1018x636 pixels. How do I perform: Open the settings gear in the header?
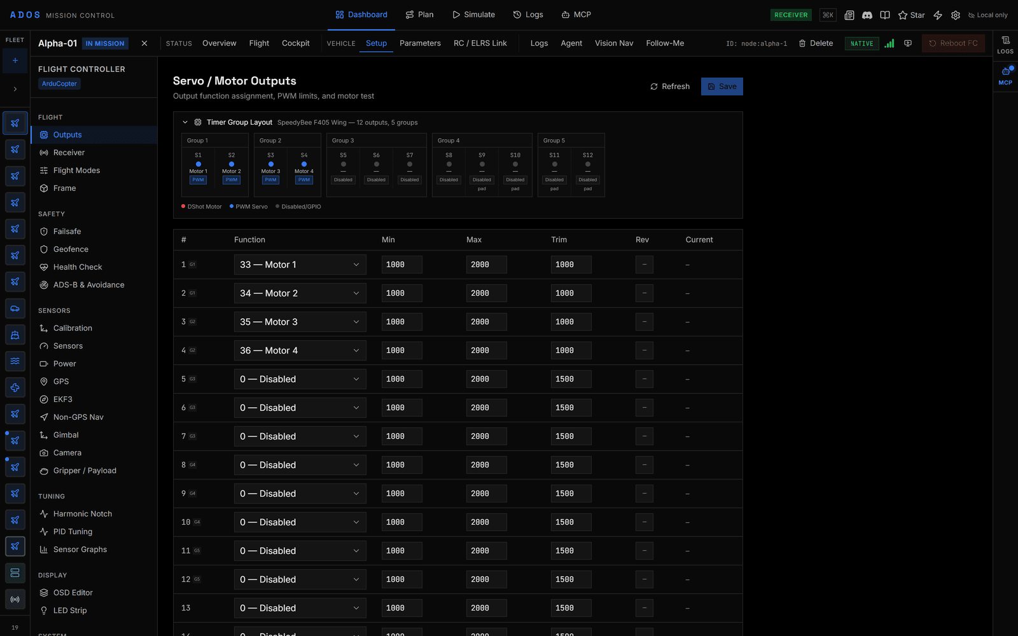(x=955, y=15)
